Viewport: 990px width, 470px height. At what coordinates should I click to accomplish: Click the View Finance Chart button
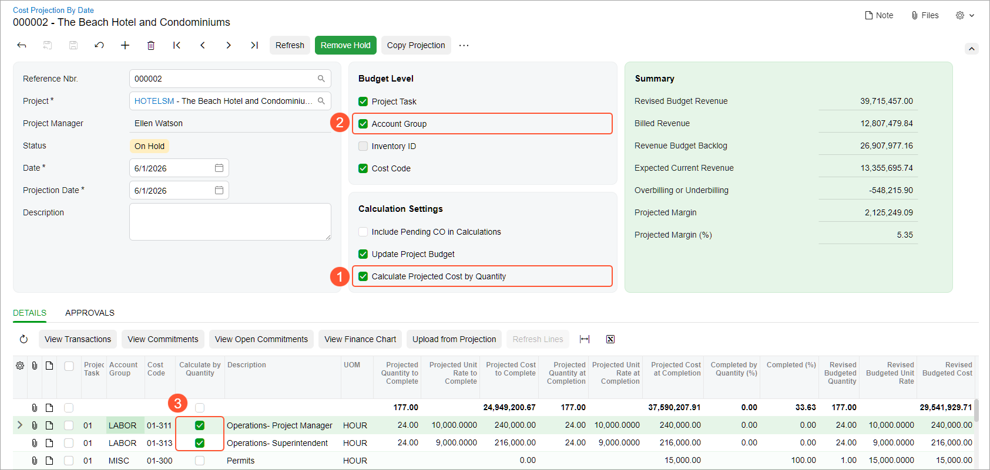click(360, 339)
